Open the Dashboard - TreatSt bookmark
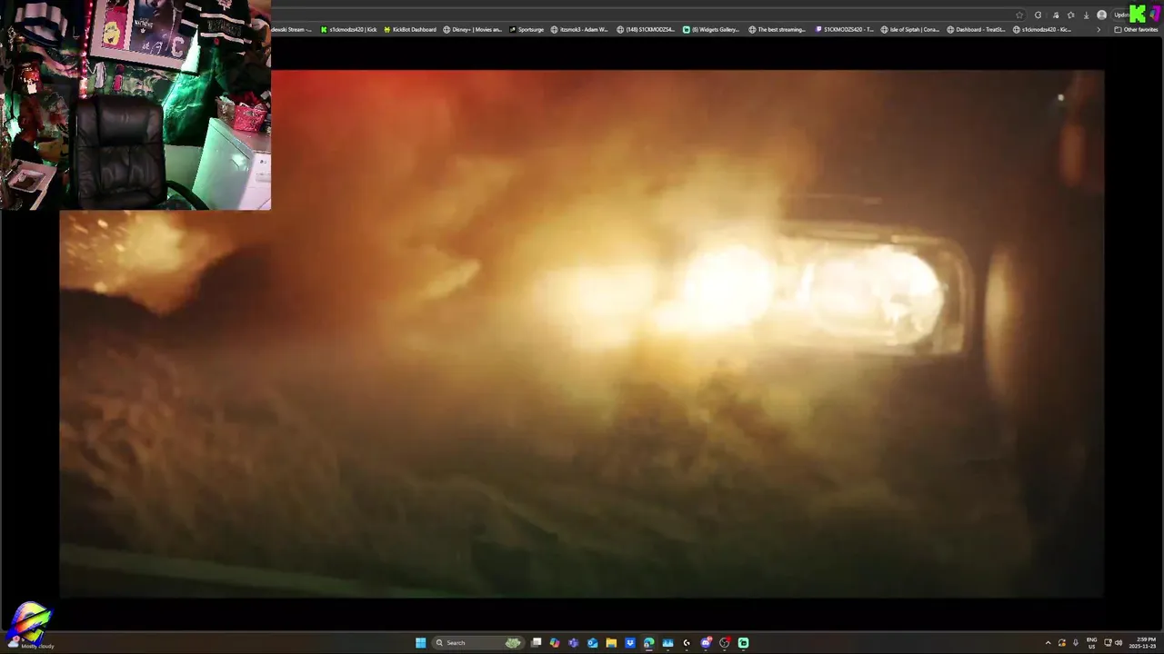Viewport: 1164px width, 654px height. click(x=977, y=29)
